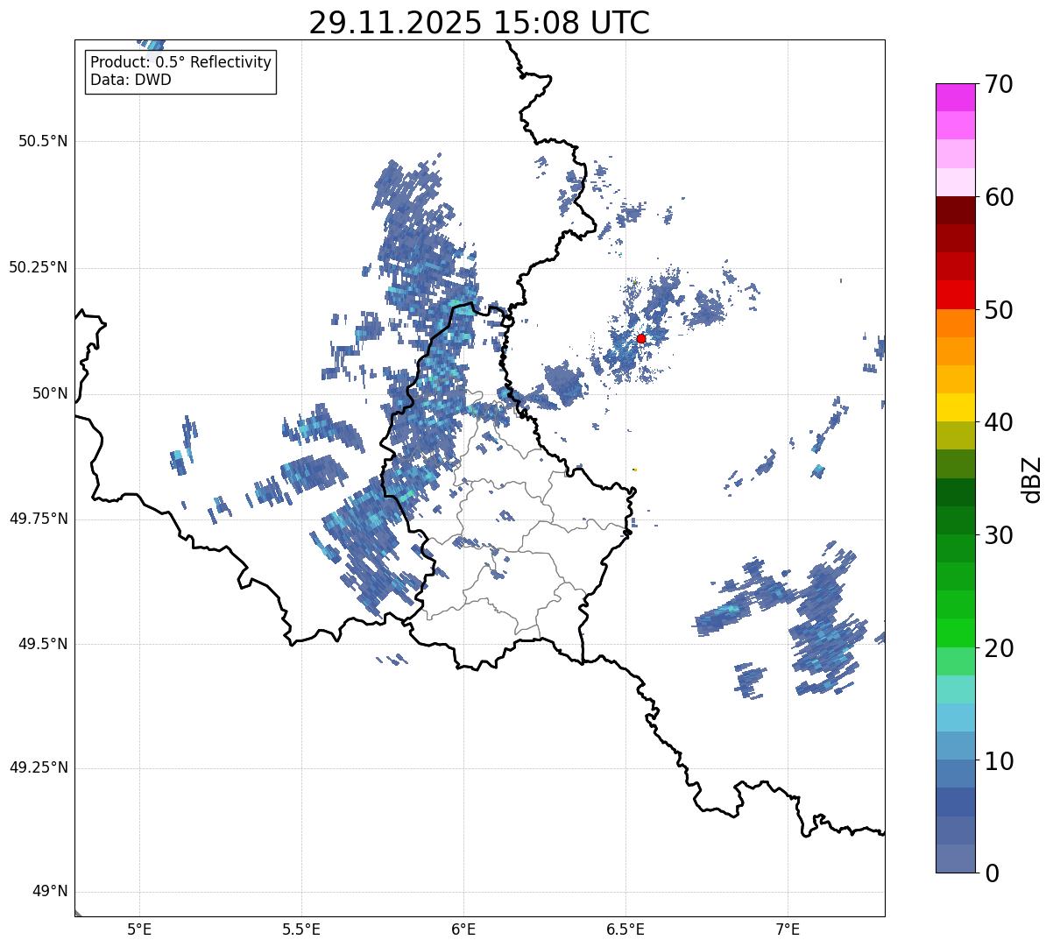
Task: Click the colorbar tick label 30
Action: (999, 535)
